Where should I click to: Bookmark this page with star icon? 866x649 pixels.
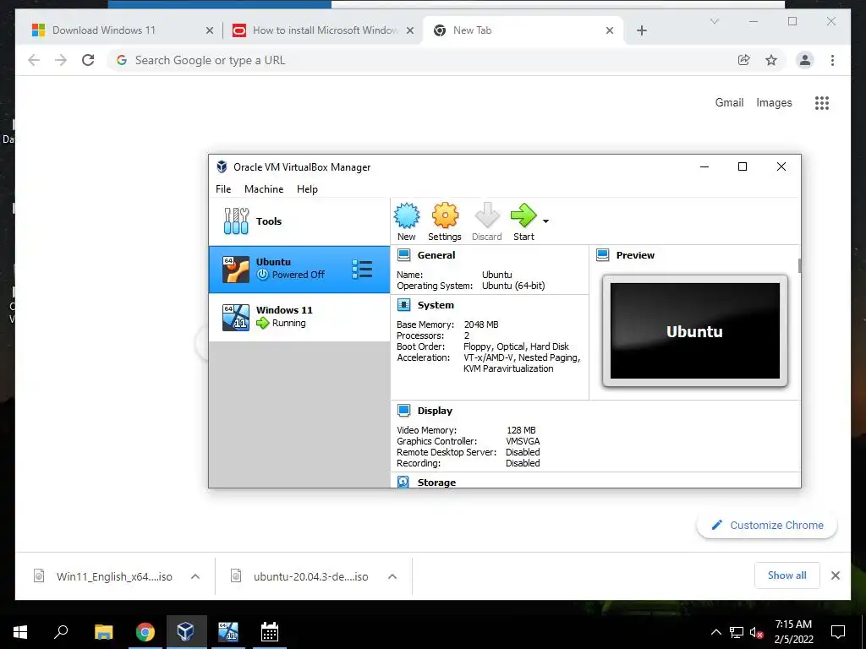click(771, 60)
